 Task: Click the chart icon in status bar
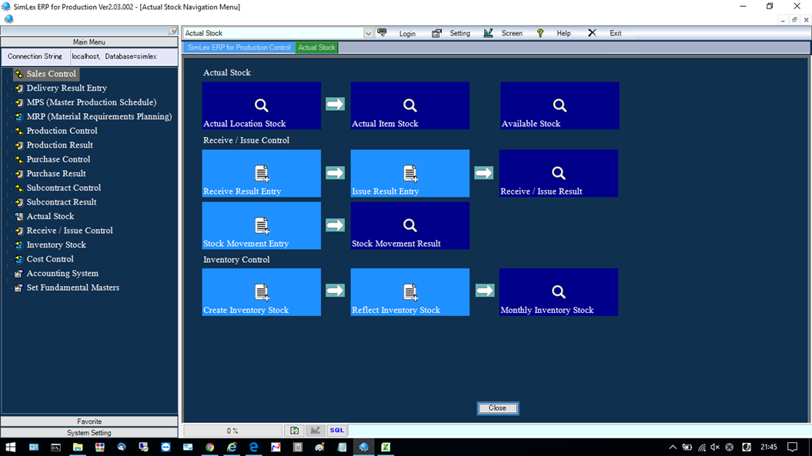tap(316, 431)
